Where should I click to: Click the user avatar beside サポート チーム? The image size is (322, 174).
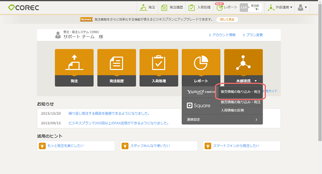coord(58,35)
